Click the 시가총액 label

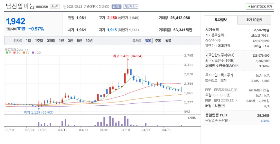[212, 30]
